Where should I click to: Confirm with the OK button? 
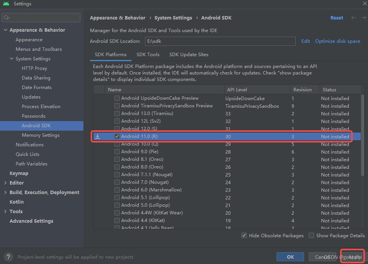290,257
